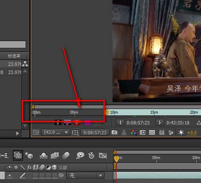The width and height of the screenshot is (201, 183).
Task: Set out point with the right brace button
Action: [x=160, y=123]
